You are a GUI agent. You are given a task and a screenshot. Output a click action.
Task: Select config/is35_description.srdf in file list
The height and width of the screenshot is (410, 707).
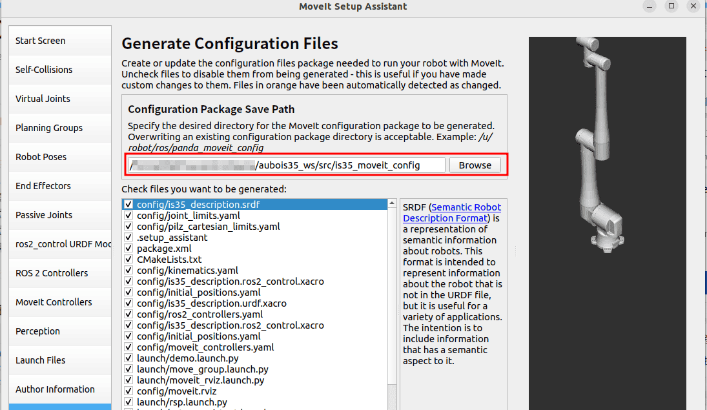[198, 205]
